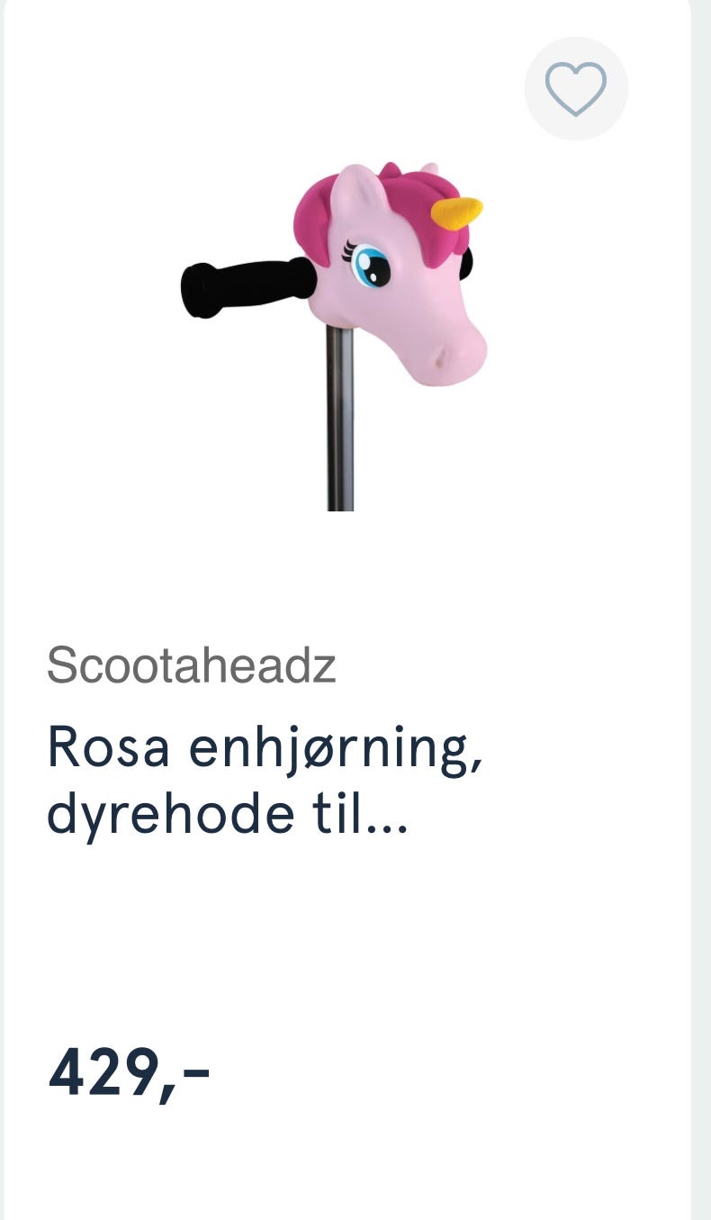Select the 429,- price label
711x1220 pixels.
click(129, 1074)
